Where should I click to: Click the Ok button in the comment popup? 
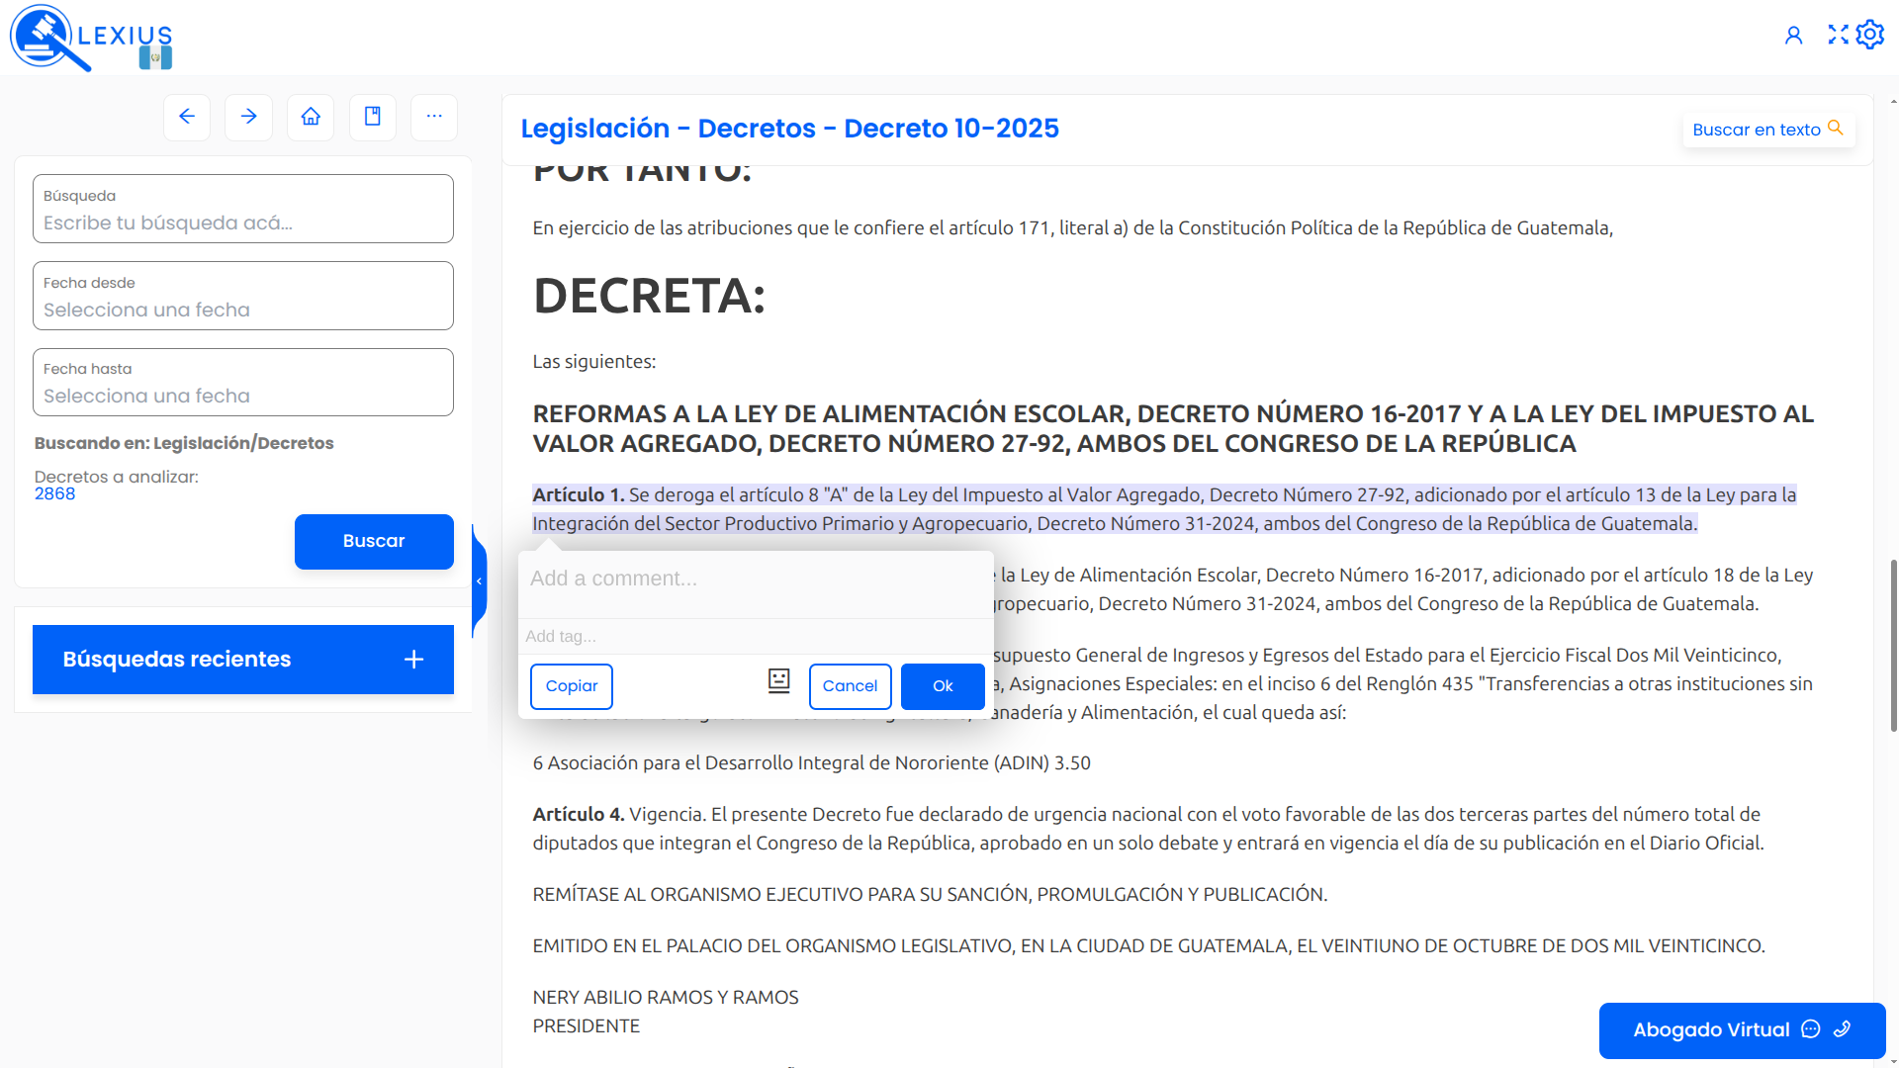pyautogui.click(x=942, y=685)
